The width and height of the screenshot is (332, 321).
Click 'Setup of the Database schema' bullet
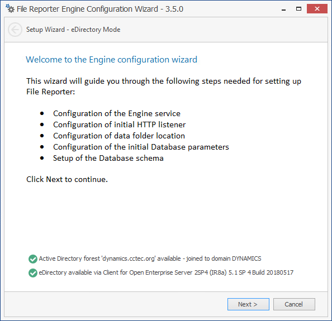(x=108, y=158)
